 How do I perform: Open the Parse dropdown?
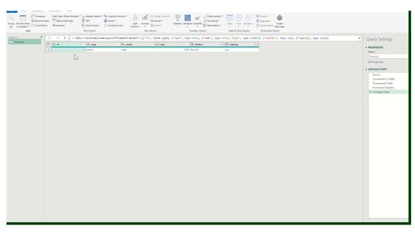pyautogui.click(x=156, y=25)
